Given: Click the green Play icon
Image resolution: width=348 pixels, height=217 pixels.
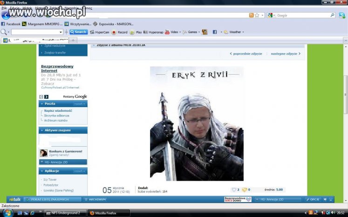Looking at the screenshot, I should (132, 33).
